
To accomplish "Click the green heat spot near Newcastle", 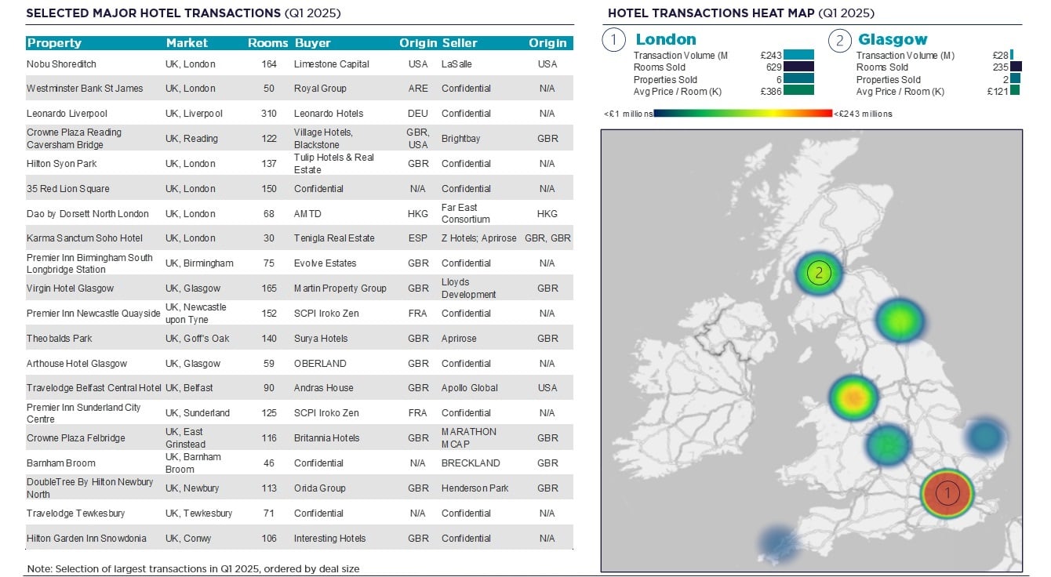I will pos(900,321).
